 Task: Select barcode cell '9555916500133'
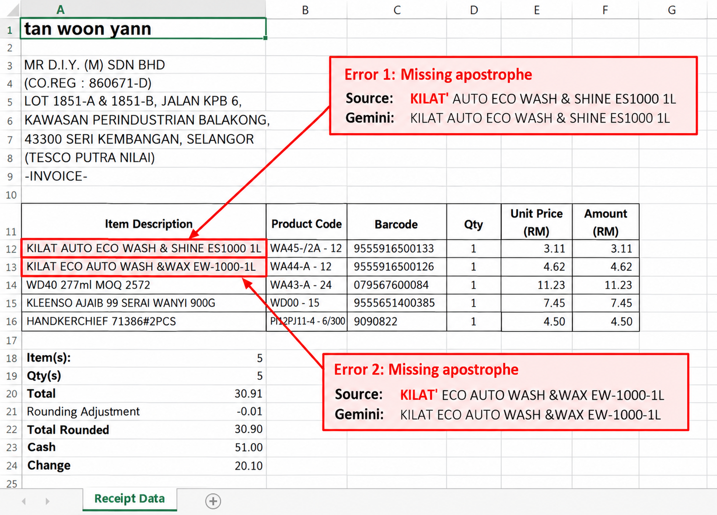[x=397, y=249]
